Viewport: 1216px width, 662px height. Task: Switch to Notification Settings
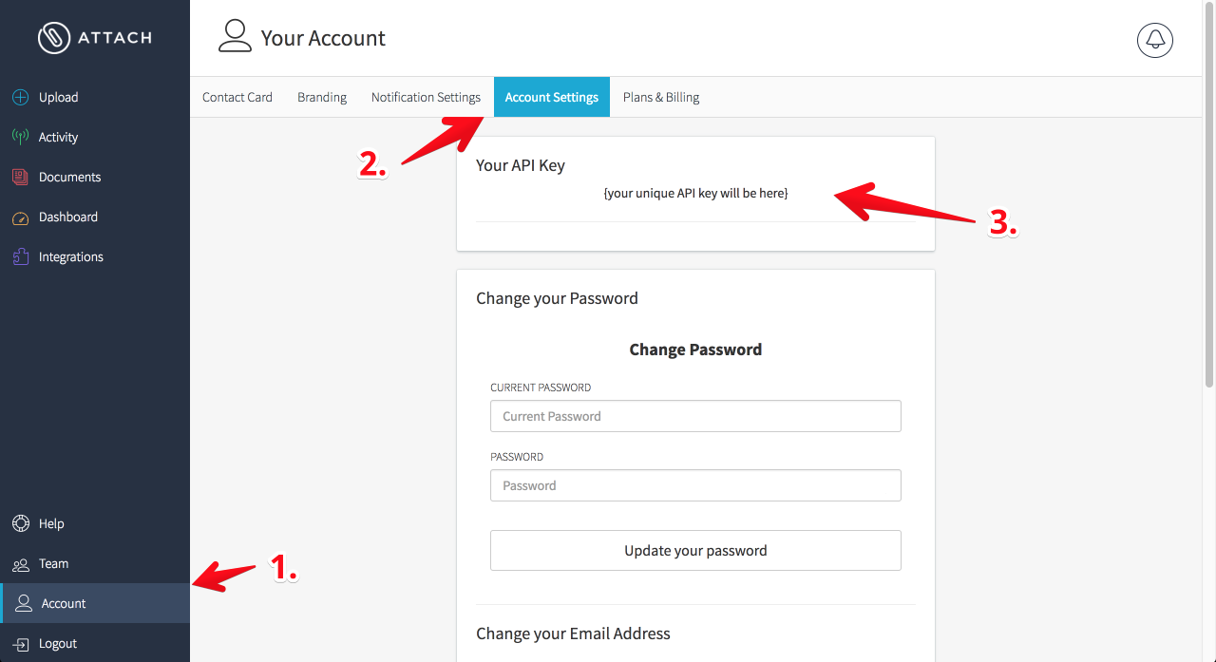[426, 97]
